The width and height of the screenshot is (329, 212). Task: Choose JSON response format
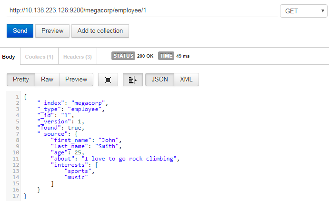point(160,80)
